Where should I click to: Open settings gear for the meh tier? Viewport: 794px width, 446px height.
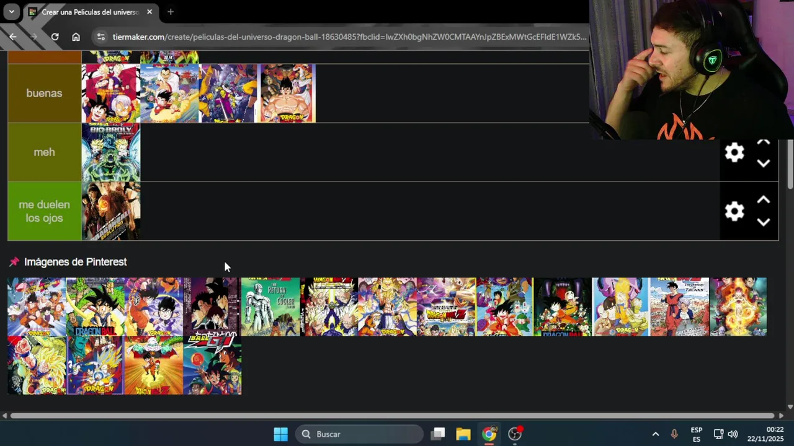(x=734, y=152)
